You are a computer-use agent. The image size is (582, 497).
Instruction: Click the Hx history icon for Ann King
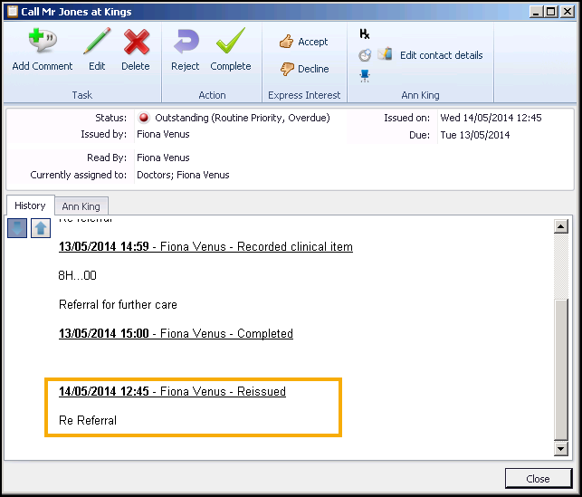pyautogui.click(x=365, y=34)
